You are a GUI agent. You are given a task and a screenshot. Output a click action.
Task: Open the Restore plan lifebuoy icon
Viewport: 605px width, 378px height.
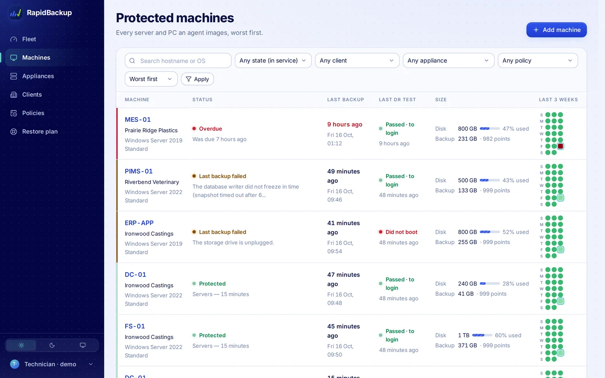point(14,131)
